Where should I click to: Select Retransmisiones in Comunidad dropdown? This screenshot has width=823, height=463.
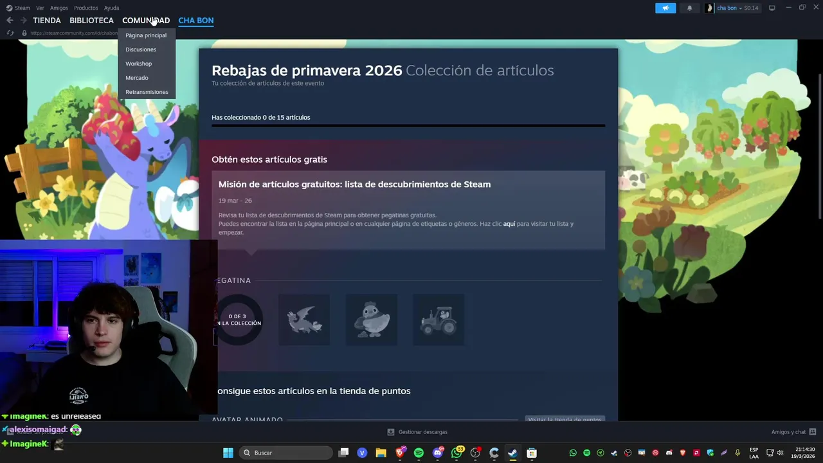click(x=147, y=92)
